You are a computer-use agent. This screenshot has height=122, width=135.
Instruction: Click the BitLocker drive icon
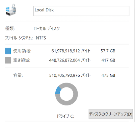[x=11, y=10]
